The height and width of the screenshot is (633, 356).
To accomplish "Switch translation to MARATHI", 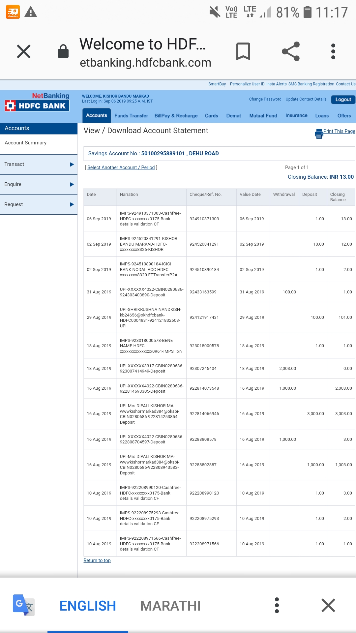I will [x=170, y=606].
